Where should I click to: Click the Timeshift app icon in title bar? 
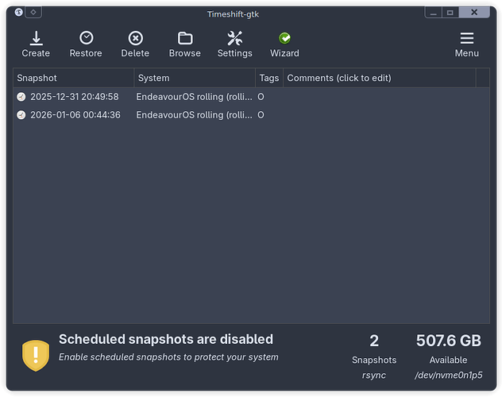click(19, 13)
